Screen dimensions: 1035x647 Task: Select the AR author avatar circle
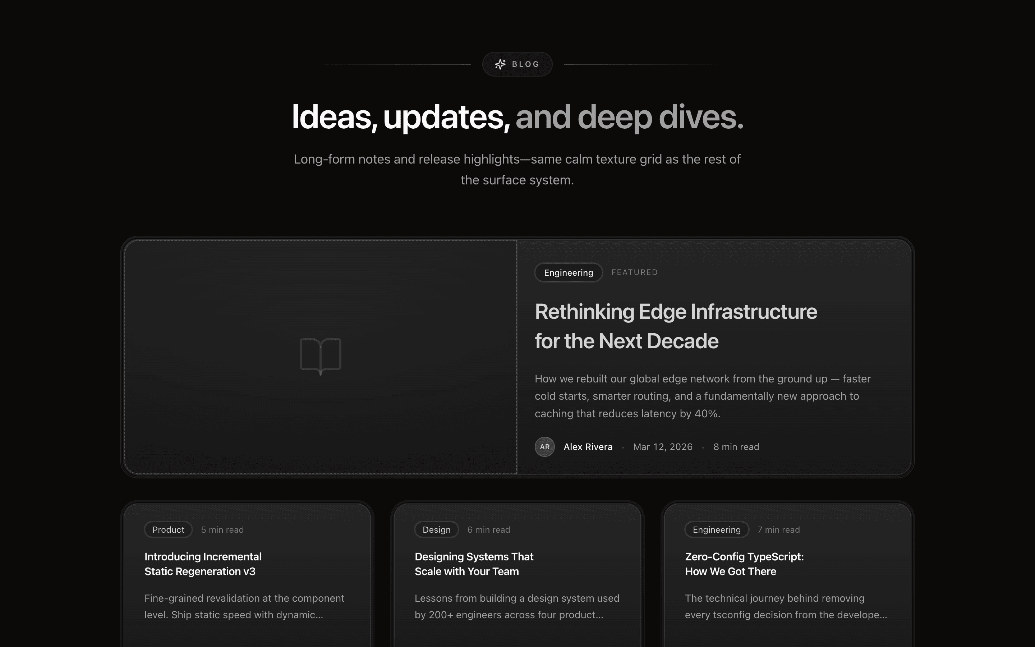(x=544, y=447)
